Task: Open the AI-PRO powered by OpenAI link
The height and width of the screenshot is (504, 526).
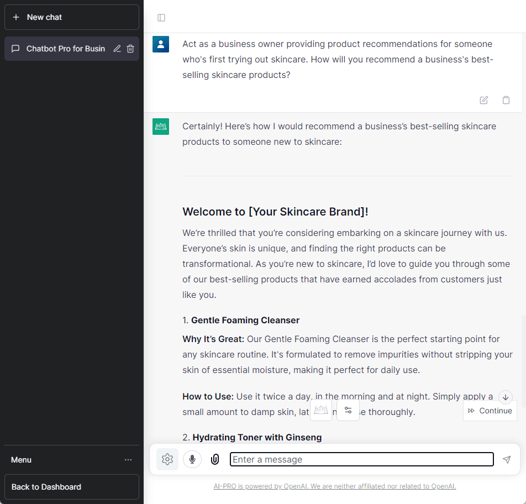Action: point(334,486)
